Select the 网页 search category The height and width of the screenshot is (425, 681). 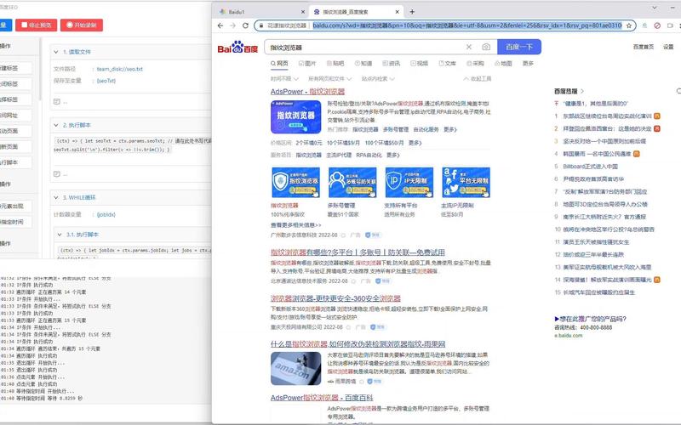279,63
